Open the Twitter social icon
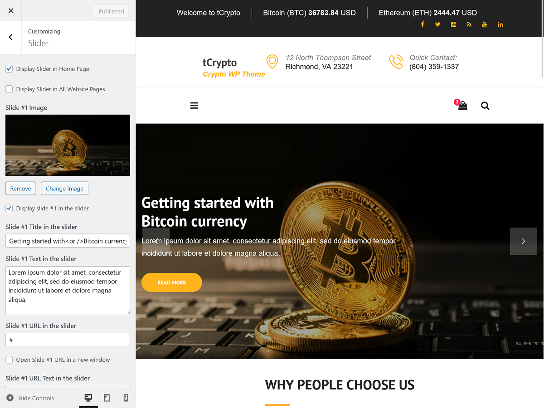The image size is (544, 408). click(437, 24)
